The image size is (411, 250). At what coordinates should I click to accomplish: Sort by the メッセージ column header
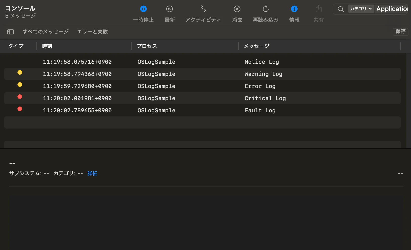[257, 46]
